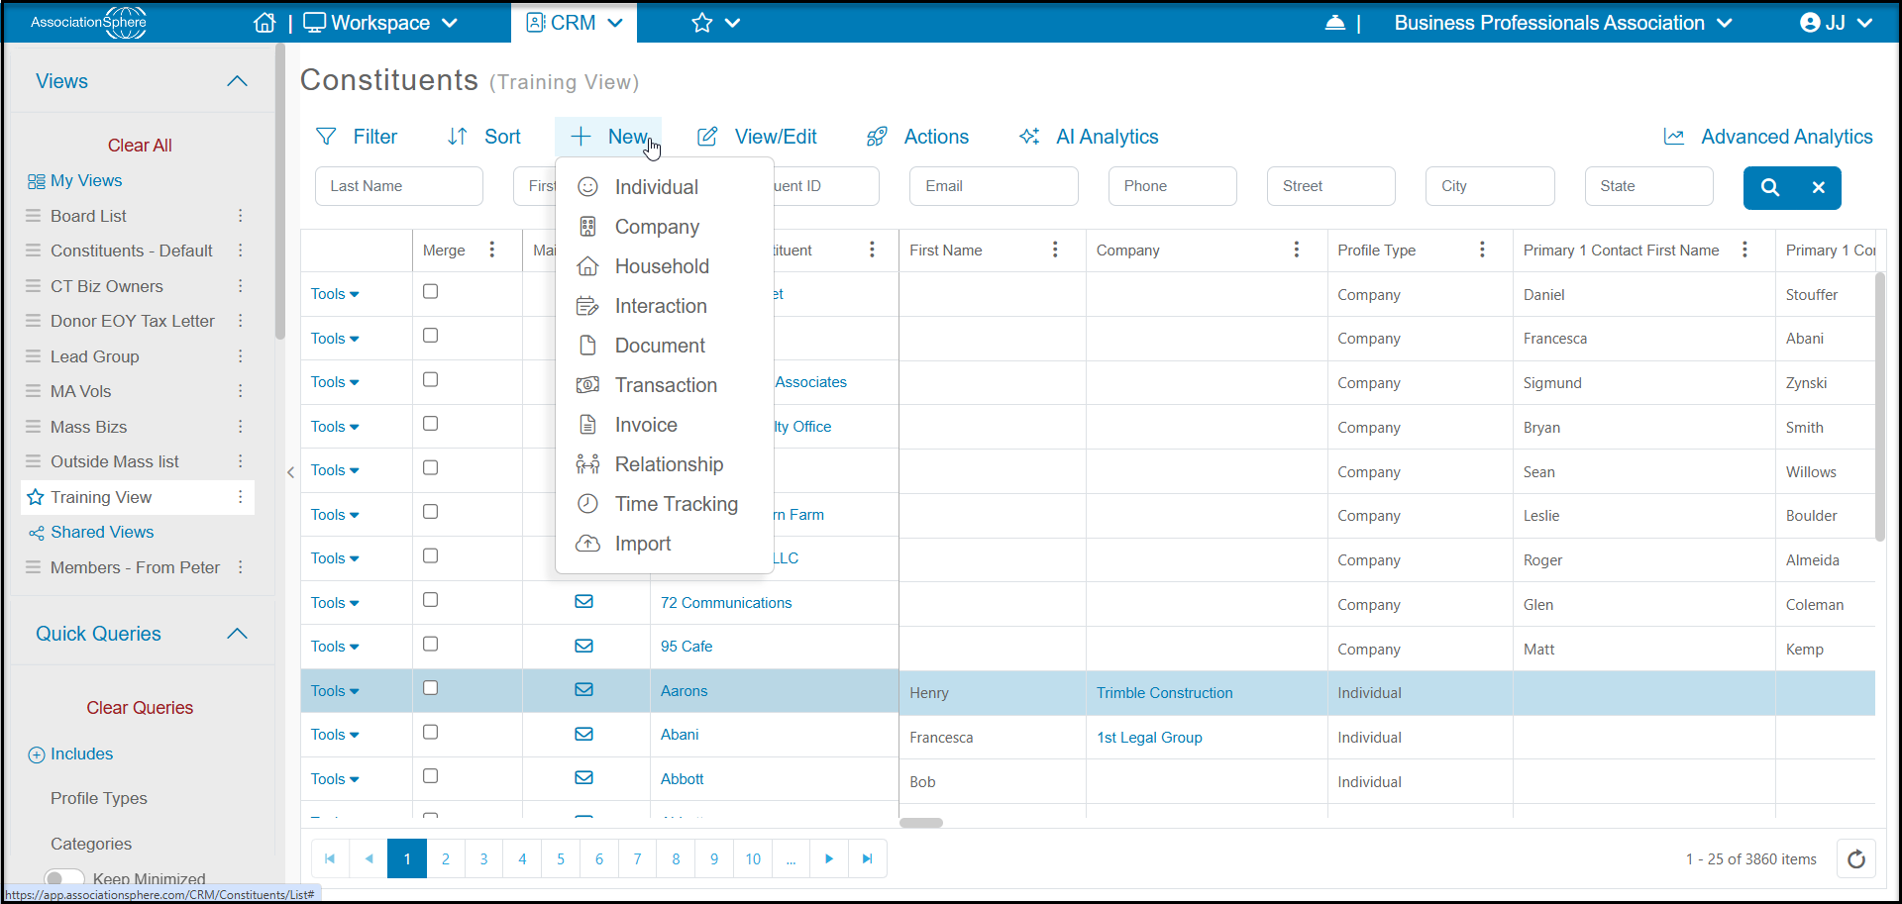Toggle the Keep Minimized switch

click(x=64, y=878)
